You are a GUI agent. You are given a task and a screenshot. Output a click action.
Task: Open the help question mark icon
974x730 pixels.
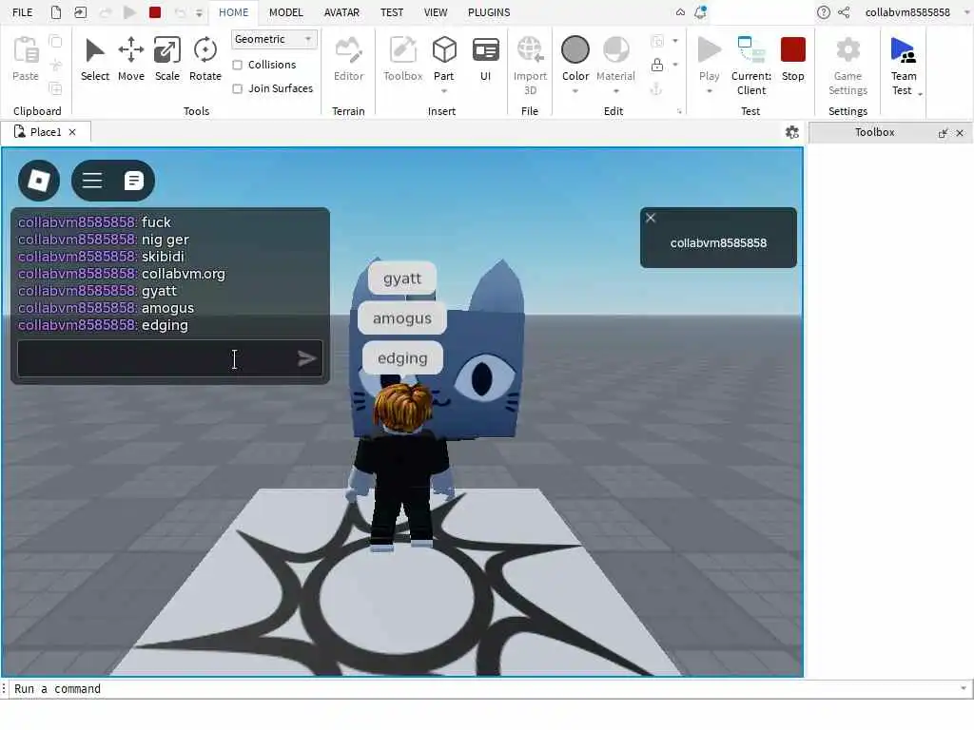pos(823,11)
